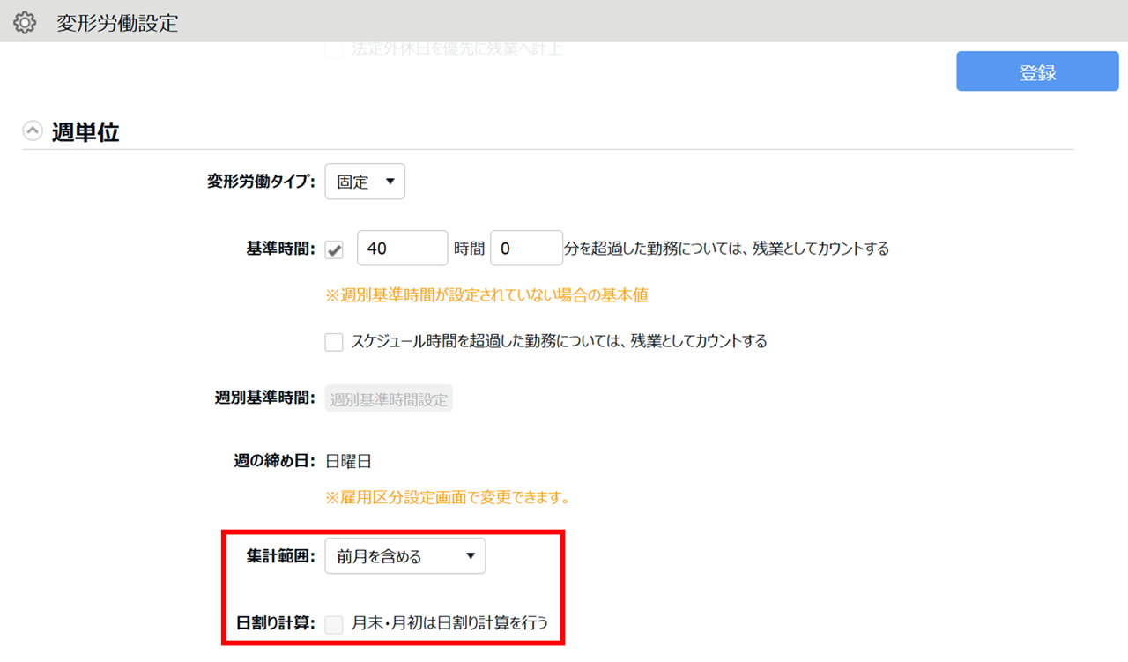Image resolution: width=1128 pixels, height=662 pixels.
Task: Click the 週単位 section heading
Action: click(85, 132)
